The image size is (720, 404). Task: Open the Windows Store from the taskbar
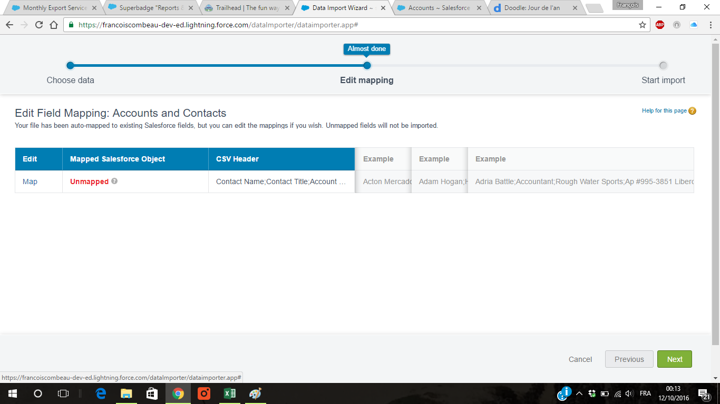coord(152,393)
